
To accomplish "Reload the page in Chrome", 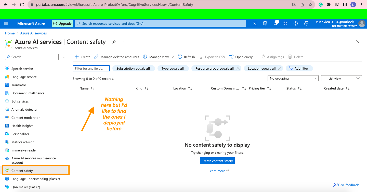I will coord(22,4).
